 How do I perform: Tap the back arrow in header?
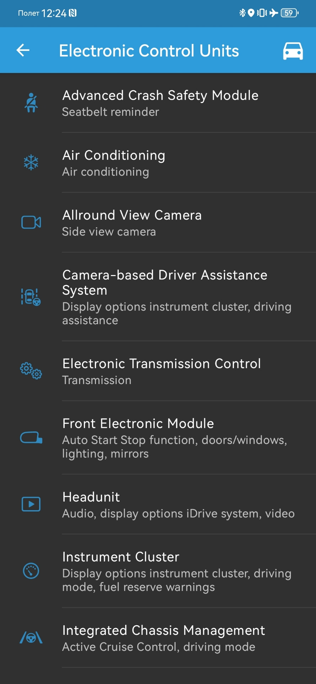pos(23,50)
